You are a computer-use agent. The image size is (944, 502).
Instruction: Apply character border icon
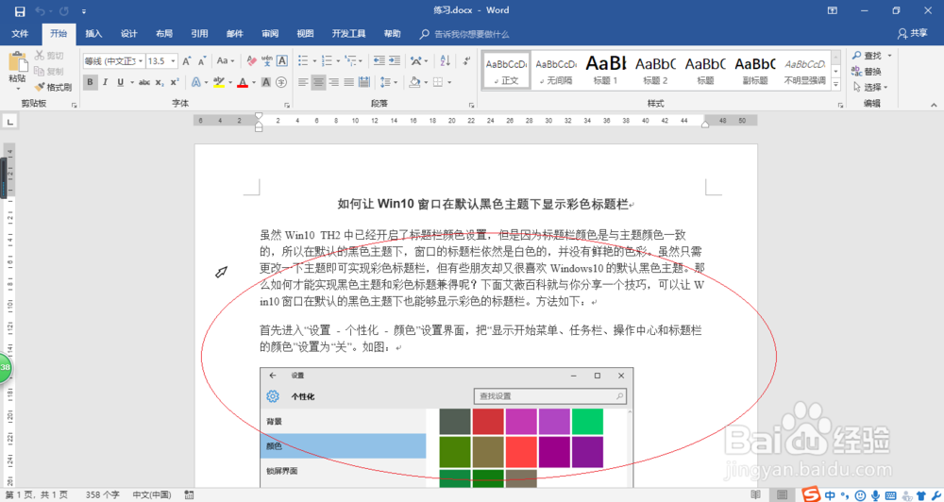(x=281, y=60)
